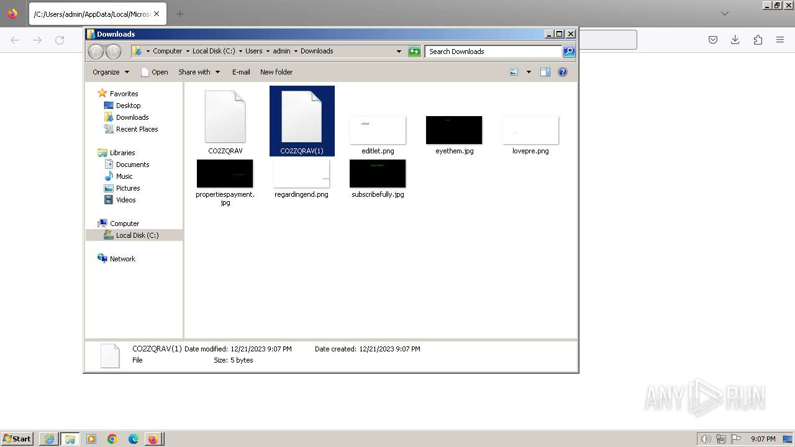This screenshot has width=795, height=447.
Task: Select the Documents library
Action: pyautogui.click(x=132, y=165)
